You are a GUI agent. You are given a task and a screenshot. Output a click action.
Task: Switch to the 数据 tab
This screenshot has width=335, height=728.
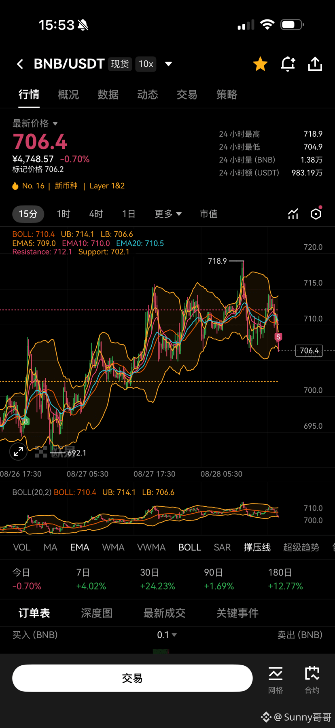pyautogui.click(x=108, y=95)
